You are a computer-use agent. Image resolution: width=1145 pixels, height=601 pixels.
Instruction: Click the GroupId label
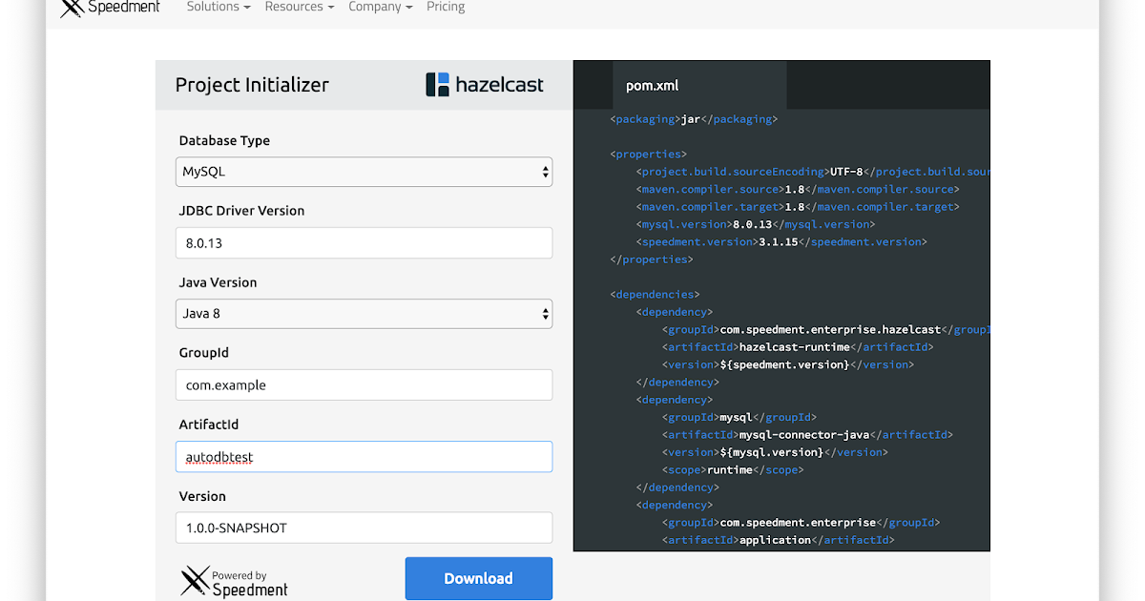(x=203, y=353)
